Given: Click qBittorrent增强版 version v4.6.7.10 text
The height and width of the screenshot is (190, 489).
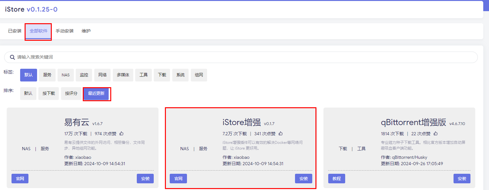Looking at the screenshot, I should [457, 124].
